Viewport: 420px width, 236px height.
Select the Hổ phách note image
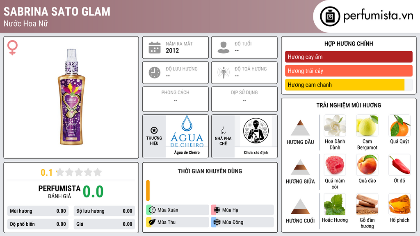pyautogui.click(x=399, y=204)
